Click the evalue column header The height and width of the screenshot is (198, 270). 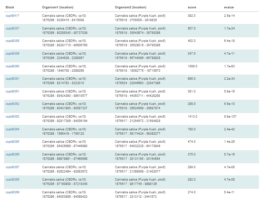[x=229, y=7]
